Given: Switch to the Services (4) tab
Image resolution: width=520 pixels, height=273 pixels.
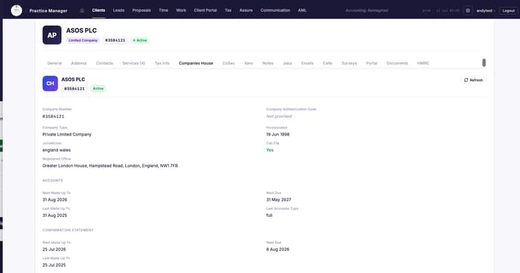Looking at the screenshot, I should 133,63.
